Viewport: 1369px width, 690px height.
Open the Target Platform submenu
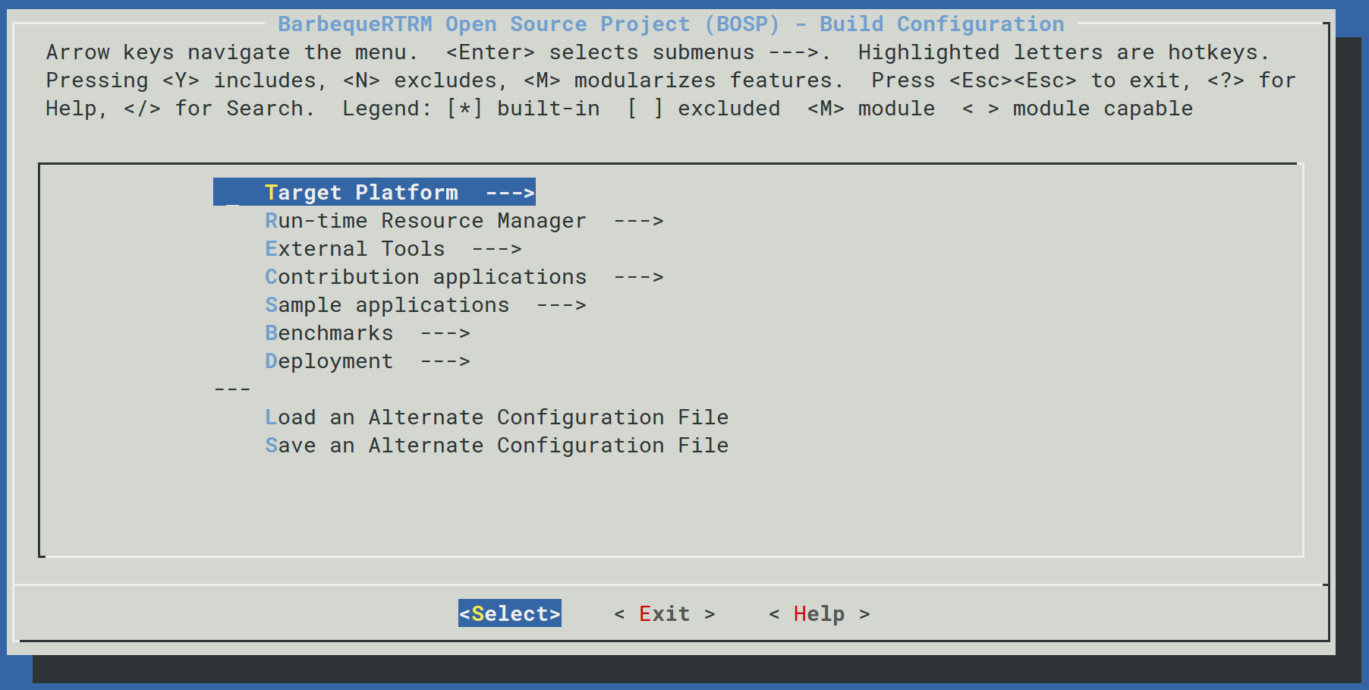(x=374, y=192)
